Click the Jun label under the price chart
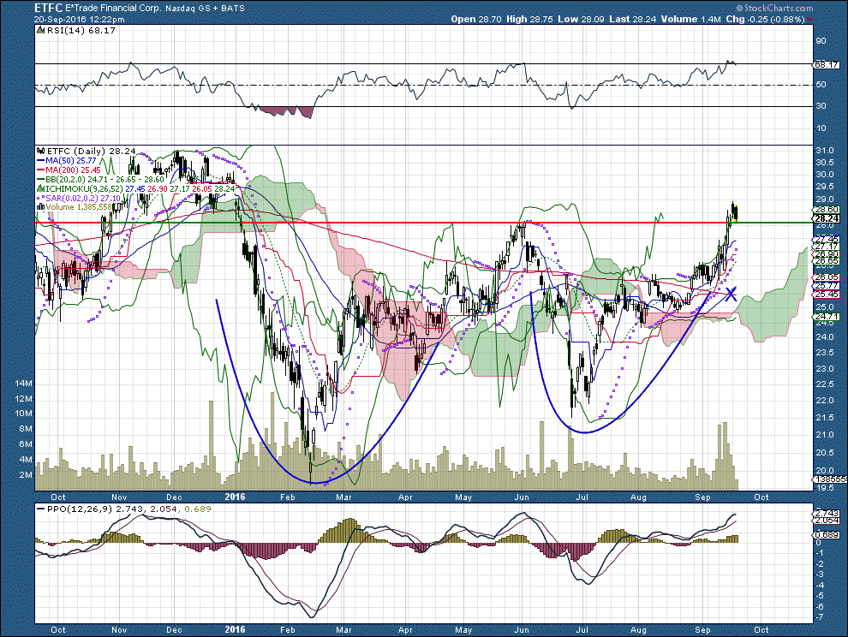The width and height of the screenshot is (848, 637). click(x=522, y=497)
